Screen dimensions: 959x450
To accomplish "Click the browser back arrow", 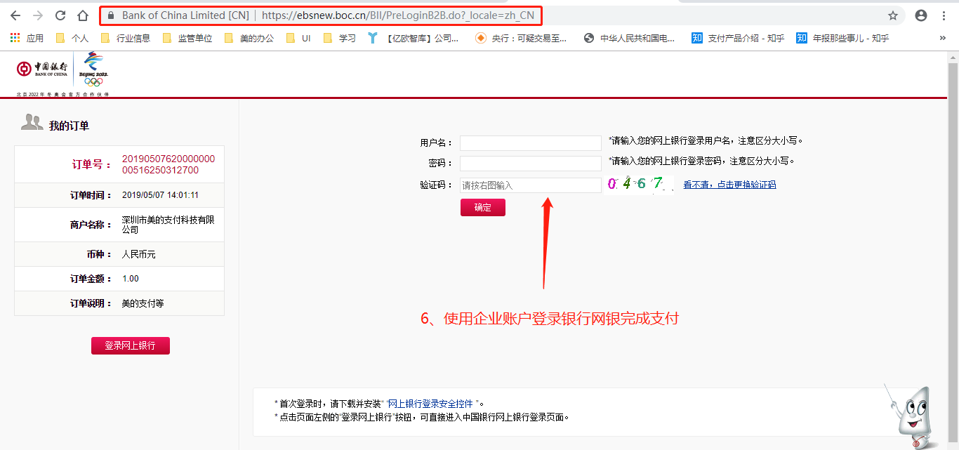I will coord(15,15).
